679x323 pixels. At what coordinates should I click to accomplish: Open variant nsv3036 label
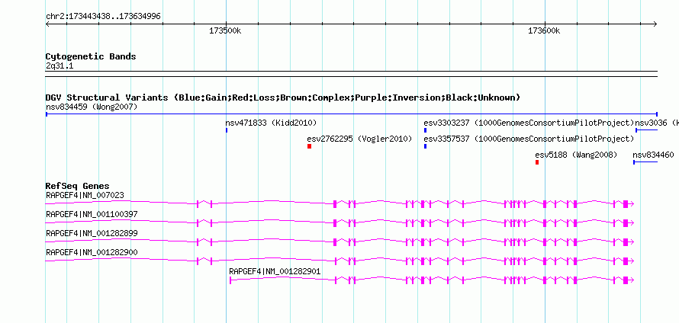click(x=656, y=123)
